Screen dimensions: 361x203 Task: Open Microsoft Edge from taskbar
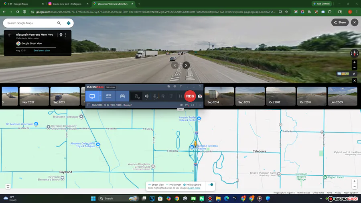(227, 199)
